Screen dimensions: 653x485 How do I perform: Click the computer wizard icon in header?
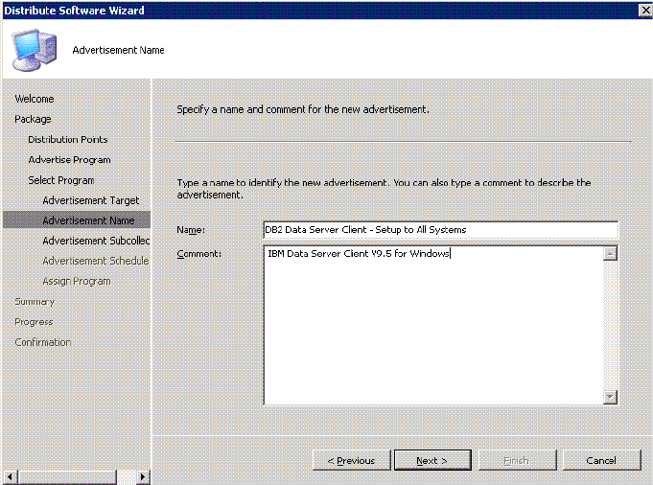(x=35, y=50)
